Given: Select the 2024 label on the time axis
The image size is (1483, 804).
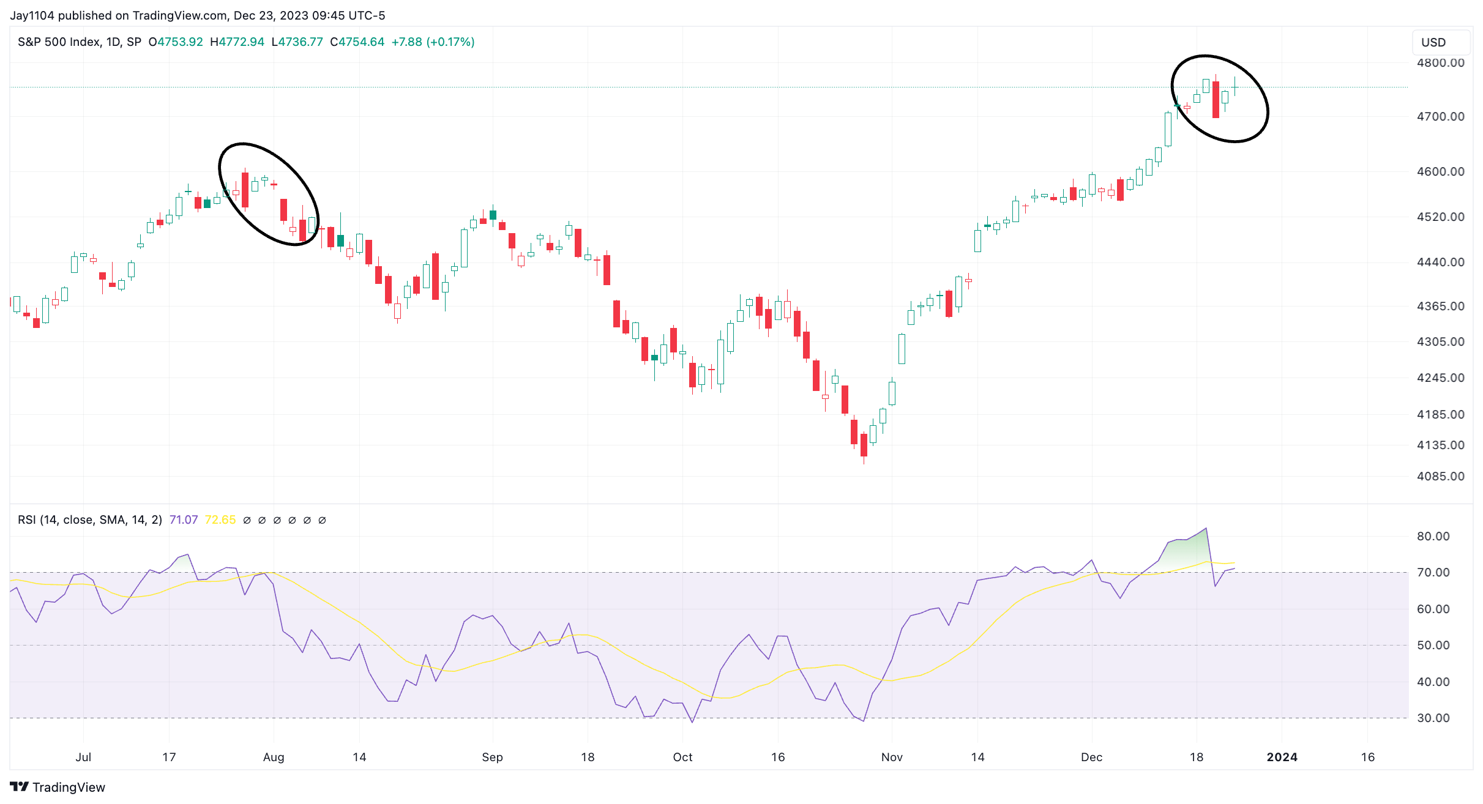Looking at the screenshot, I should click(1282, 757).
